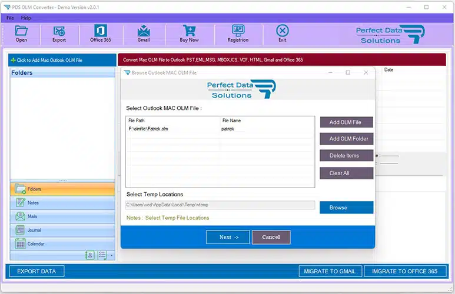Viewport: 455px width, 294px height.
Task: Select the patrick file name cell
Action: pyautogui.click(x=228, y=129)
